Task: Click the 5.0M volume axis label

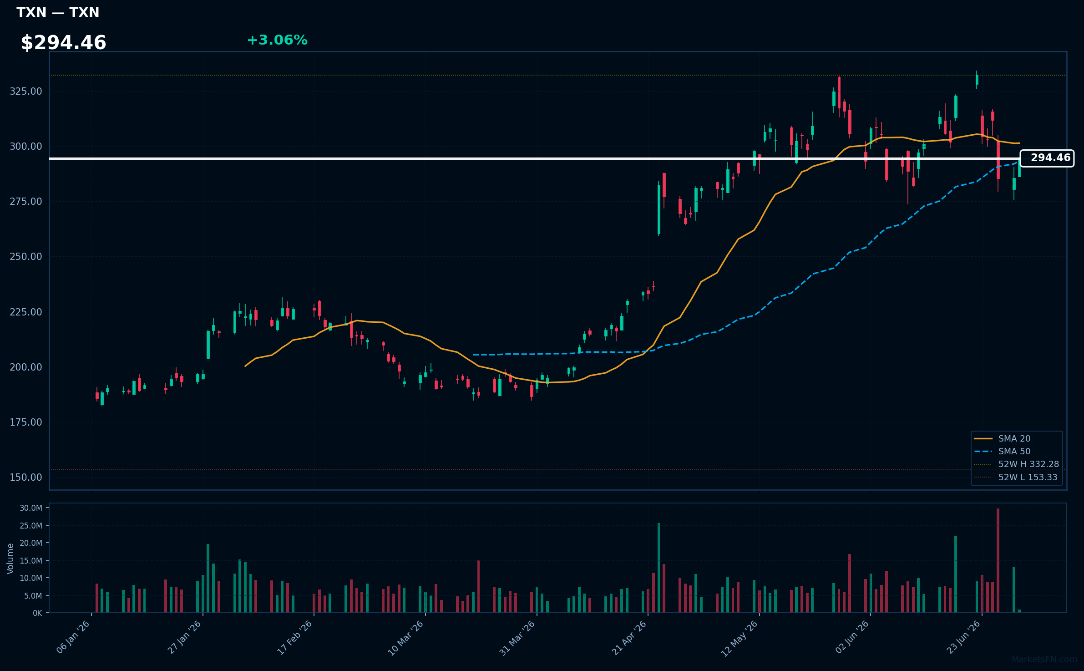Action: (x=34, y=595)
